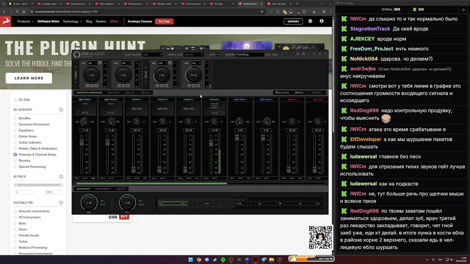Image resolution: width=470 pixels, height=264 pixels.
Task: Toggle SOLO on PREAMP 4 channel
Action: 206,178
